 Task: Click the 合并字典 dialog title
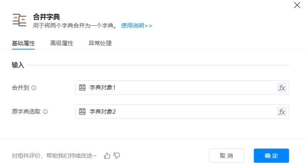(x=47, y=16)
